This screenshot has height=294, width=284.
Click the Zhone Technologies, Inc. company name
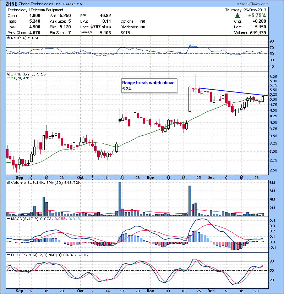point(40,4)
